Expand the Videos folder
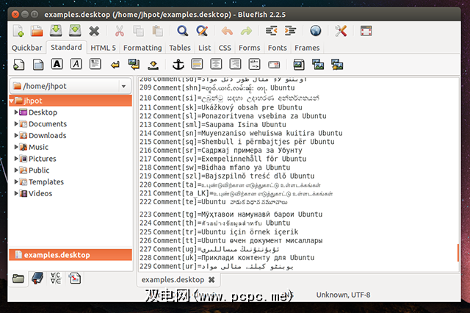This screenshot has height=313, width=470. click(x=16, y=193)
